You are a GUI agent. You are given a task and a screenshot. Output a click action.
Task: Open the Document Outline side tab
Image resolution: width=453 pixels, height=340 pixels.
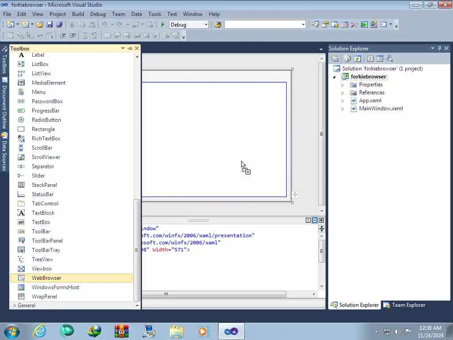(4, 103)
